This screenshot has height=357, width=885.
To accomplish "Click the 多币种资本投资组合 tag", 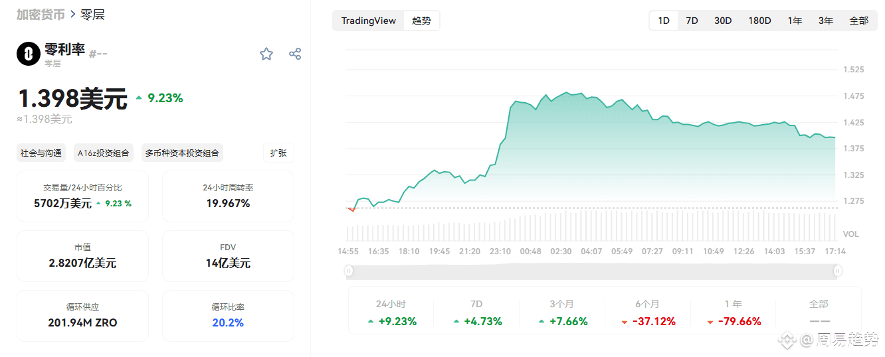I will click(x=182, y=153).
